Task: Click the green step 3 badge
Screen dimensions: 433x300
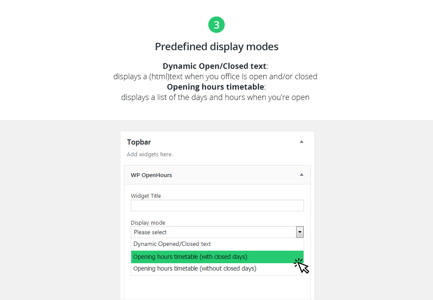Action: [x=216, y=25]
